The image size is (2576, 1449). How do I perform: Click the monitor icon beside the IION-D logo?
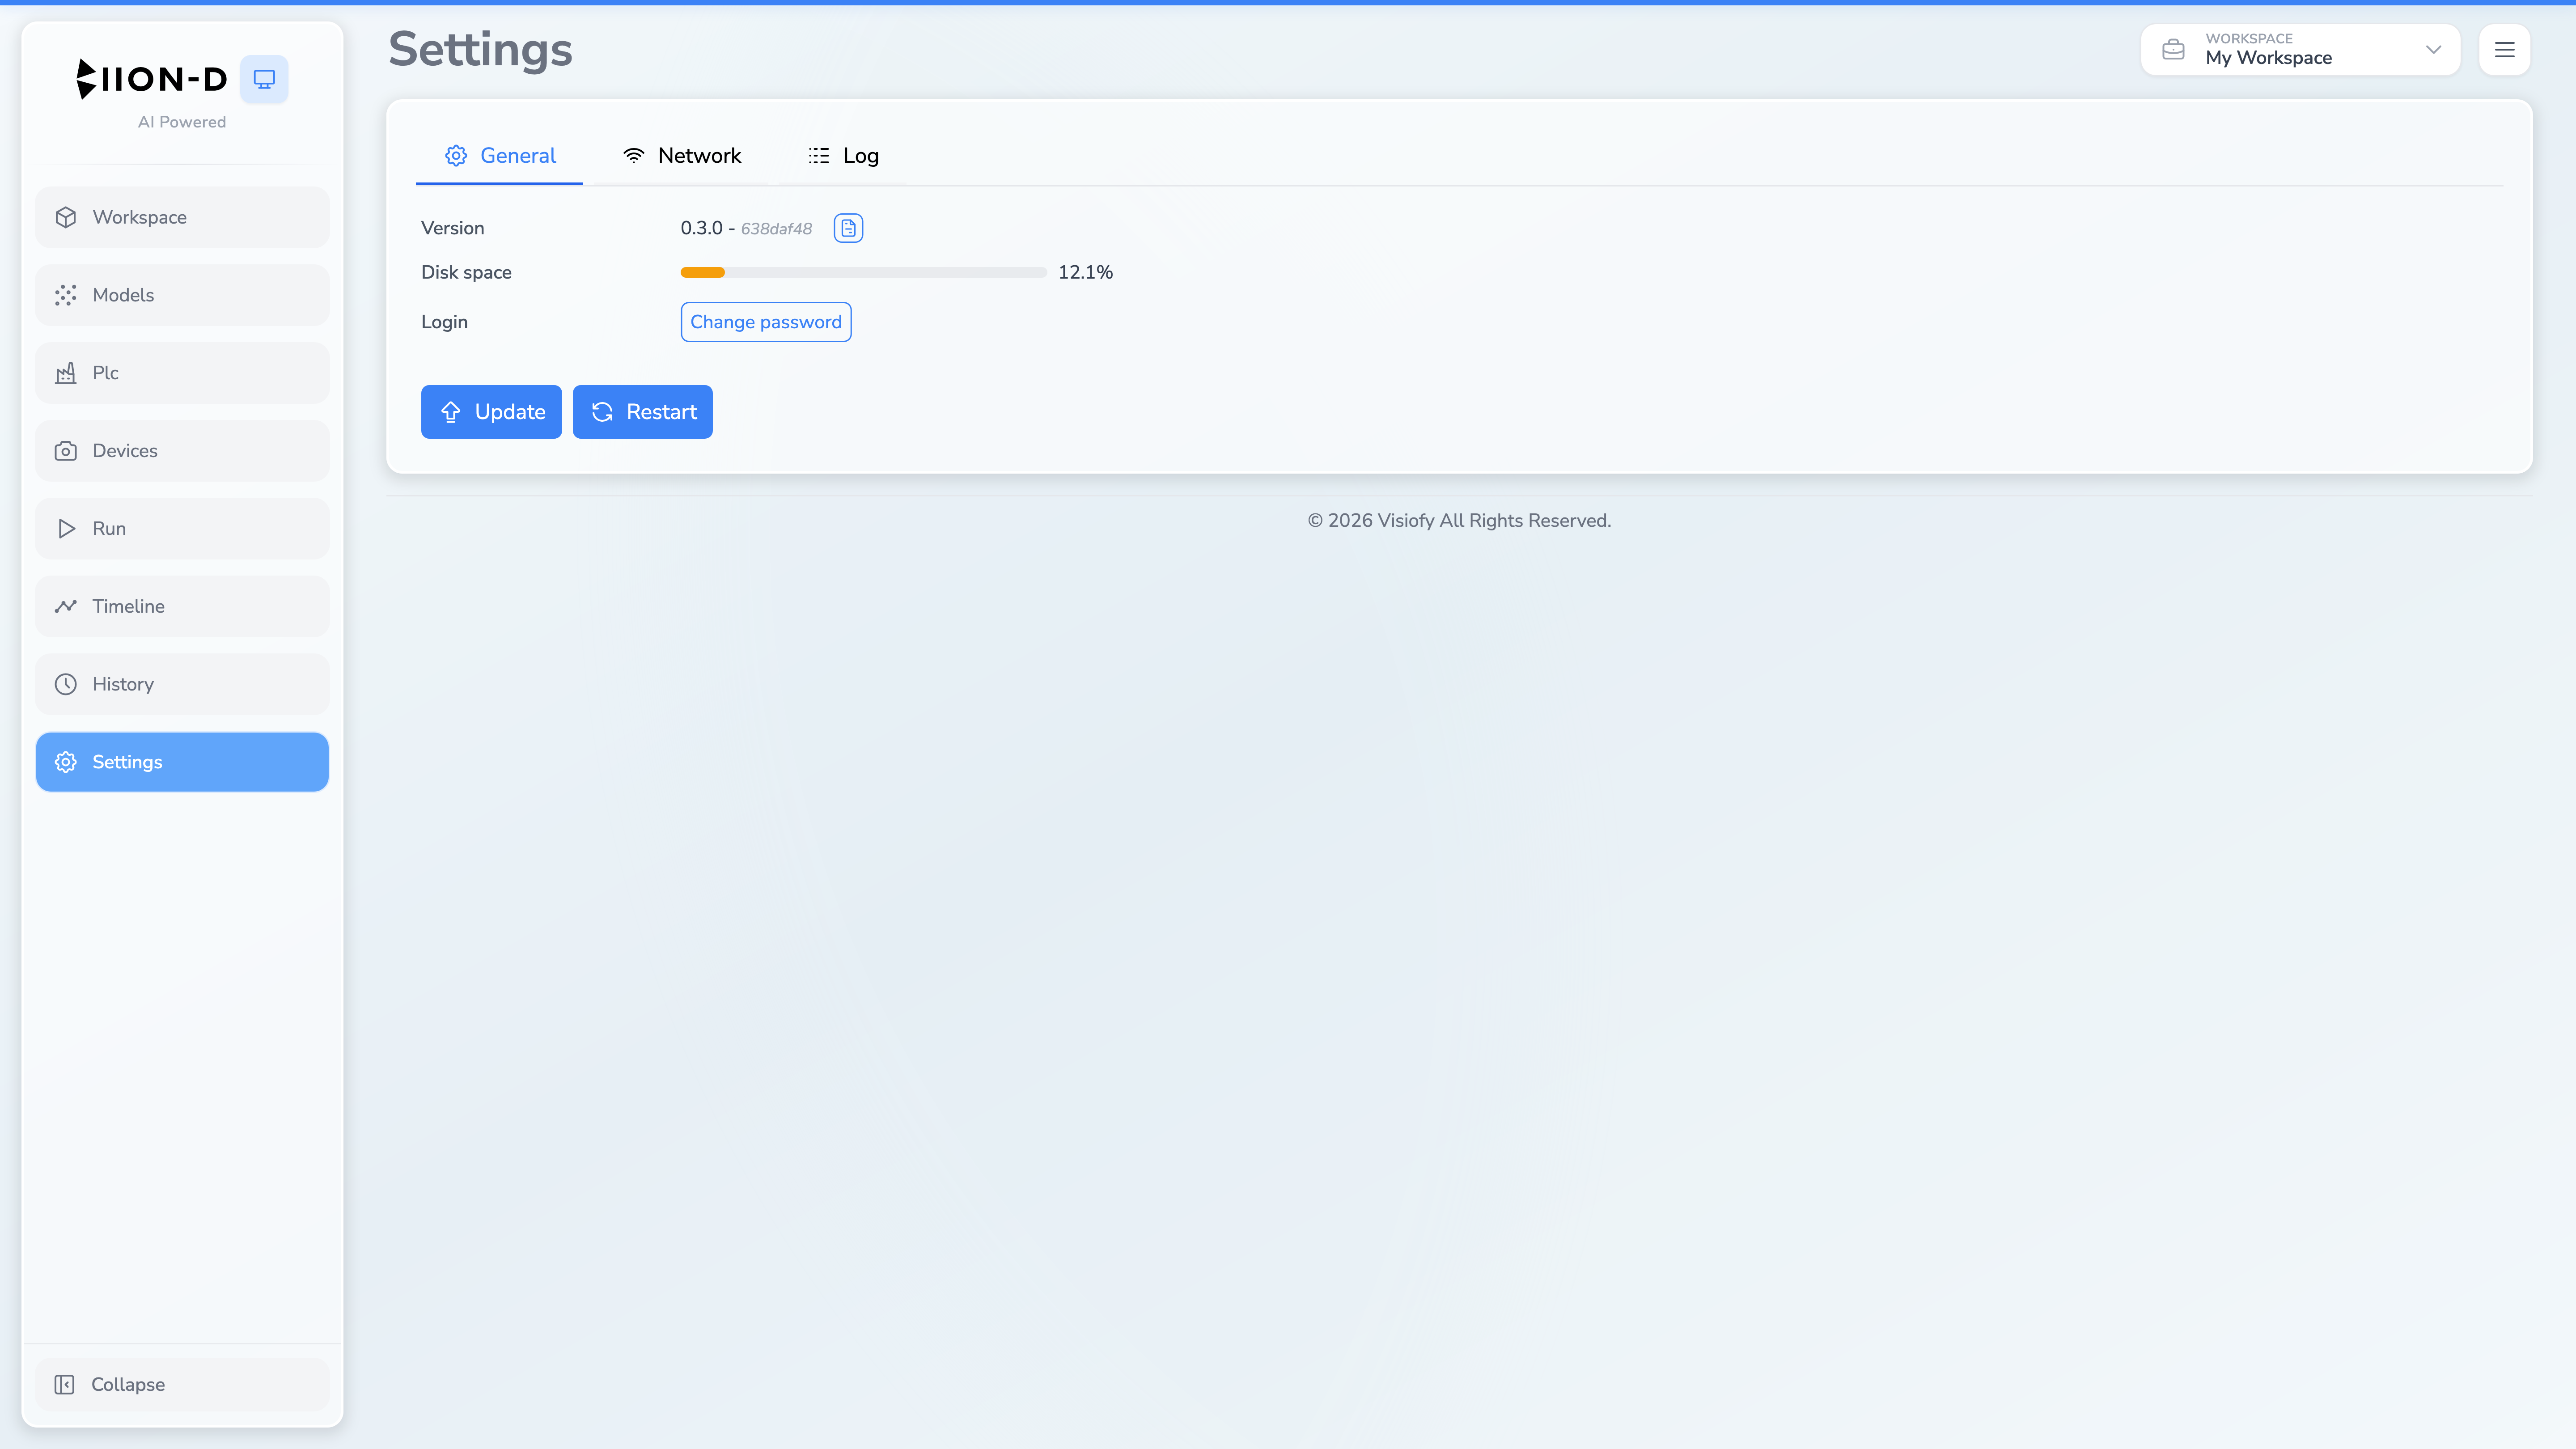point(264,79)
